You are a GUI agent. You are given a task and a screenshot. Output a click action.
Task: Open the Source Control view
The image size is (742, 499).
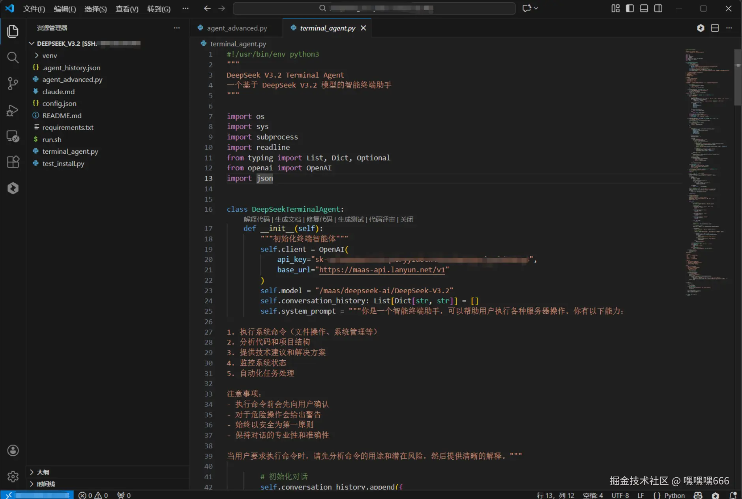tap(13, 84)
